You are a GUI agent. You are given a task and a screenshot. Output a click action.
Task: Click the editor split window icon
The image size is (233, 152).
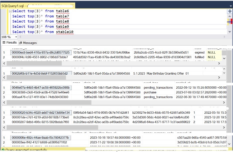pos(229,12)
